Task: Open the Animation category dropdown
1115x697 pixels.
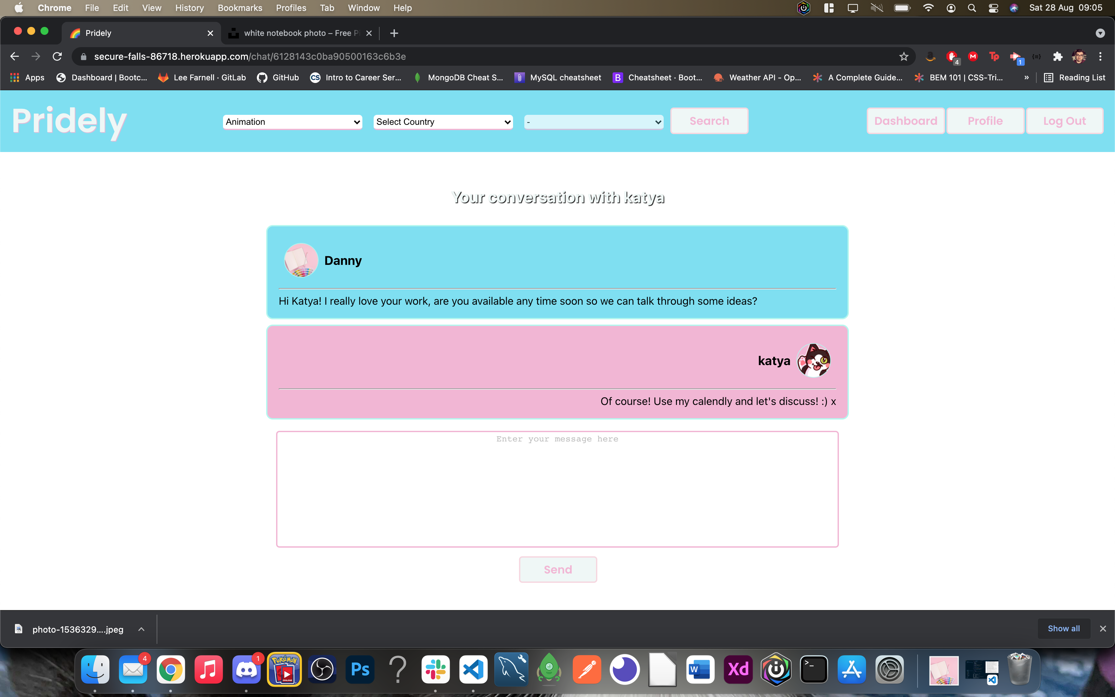Action: pos(293,122)
